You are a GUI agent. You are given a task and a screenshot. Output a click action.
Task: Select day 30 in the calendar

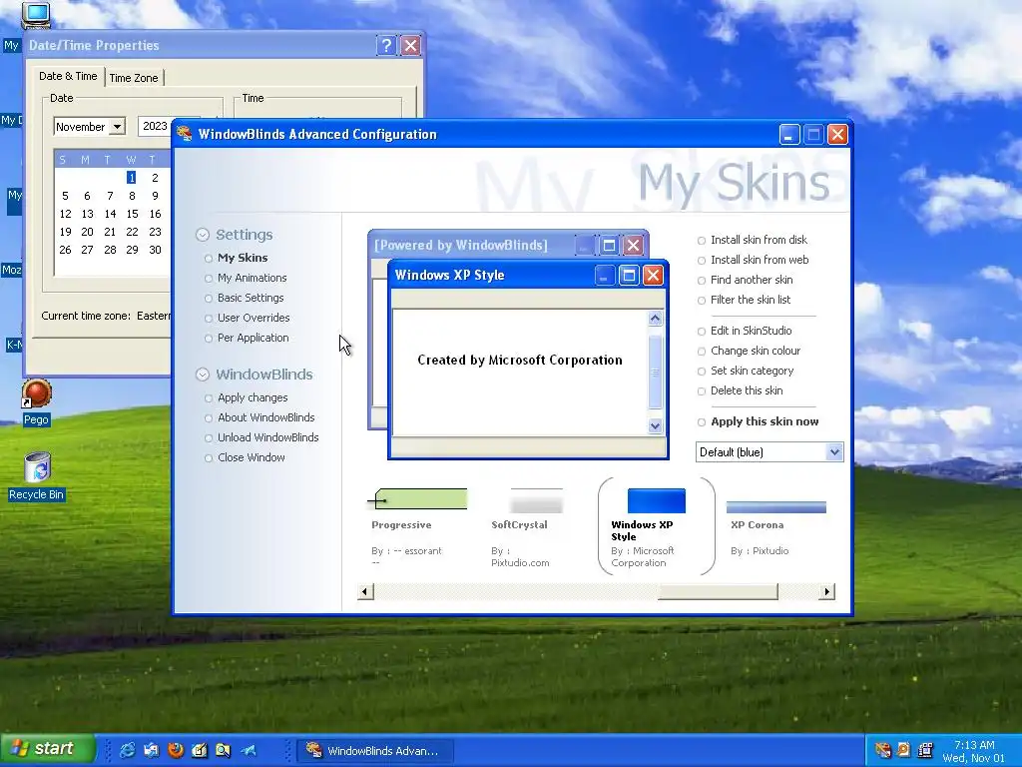pyautogui.click(x=155, y=250)
